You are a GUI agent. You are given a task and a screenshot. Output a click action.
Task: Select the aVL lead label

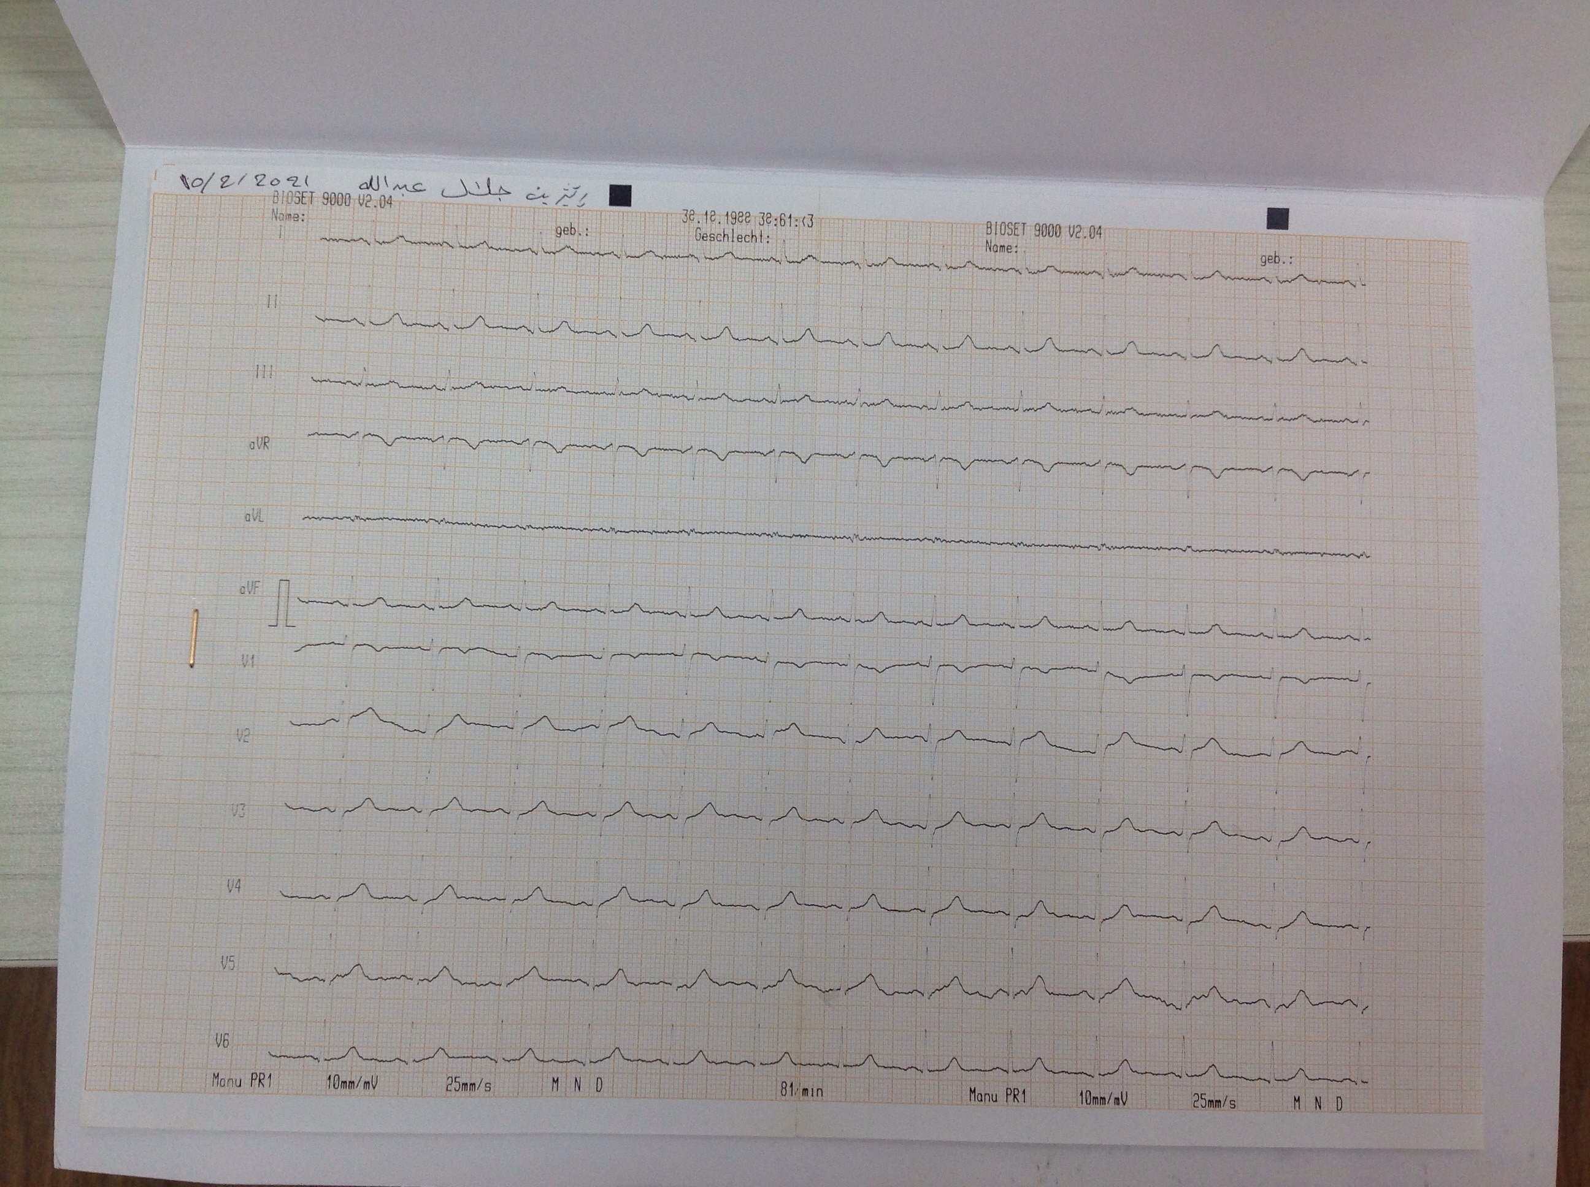click(x=254, y=516)
